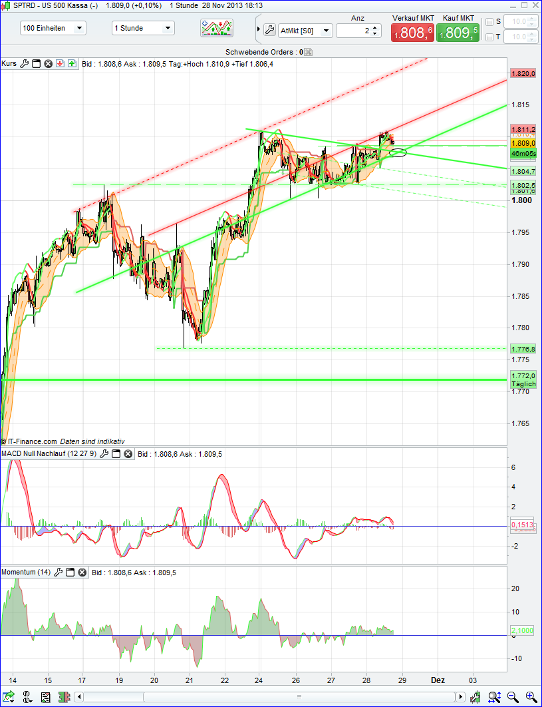
Task: Enable the S checkbox beside the stop field
Action: point(489,21)
